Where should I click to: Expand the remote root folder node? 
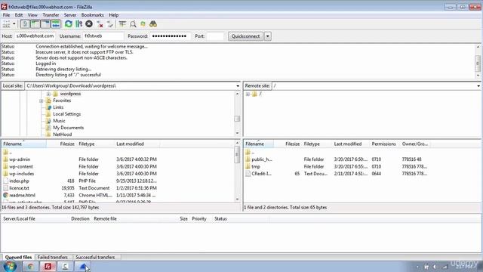tap(248, 94)
